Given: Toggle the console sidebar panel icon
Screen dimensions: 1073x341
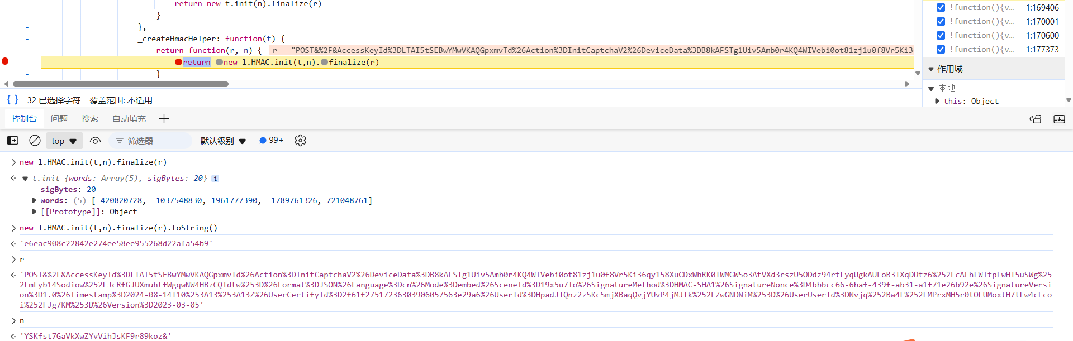Looking at the screenshot, I should [x=12, y=141].
